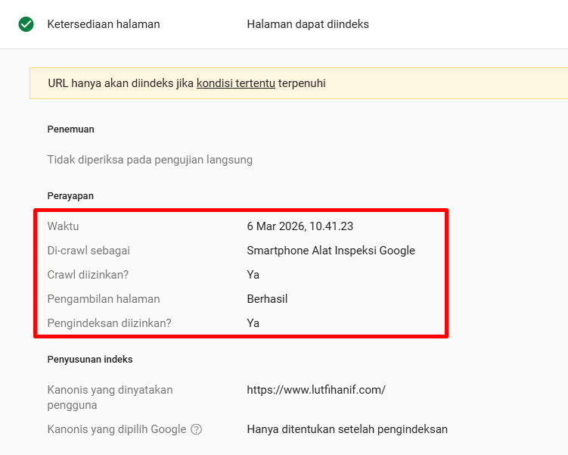568x455 pixels.
Task: Open the canonical URL https://www.lutfihanif.com/
Action: pos(316,390)
